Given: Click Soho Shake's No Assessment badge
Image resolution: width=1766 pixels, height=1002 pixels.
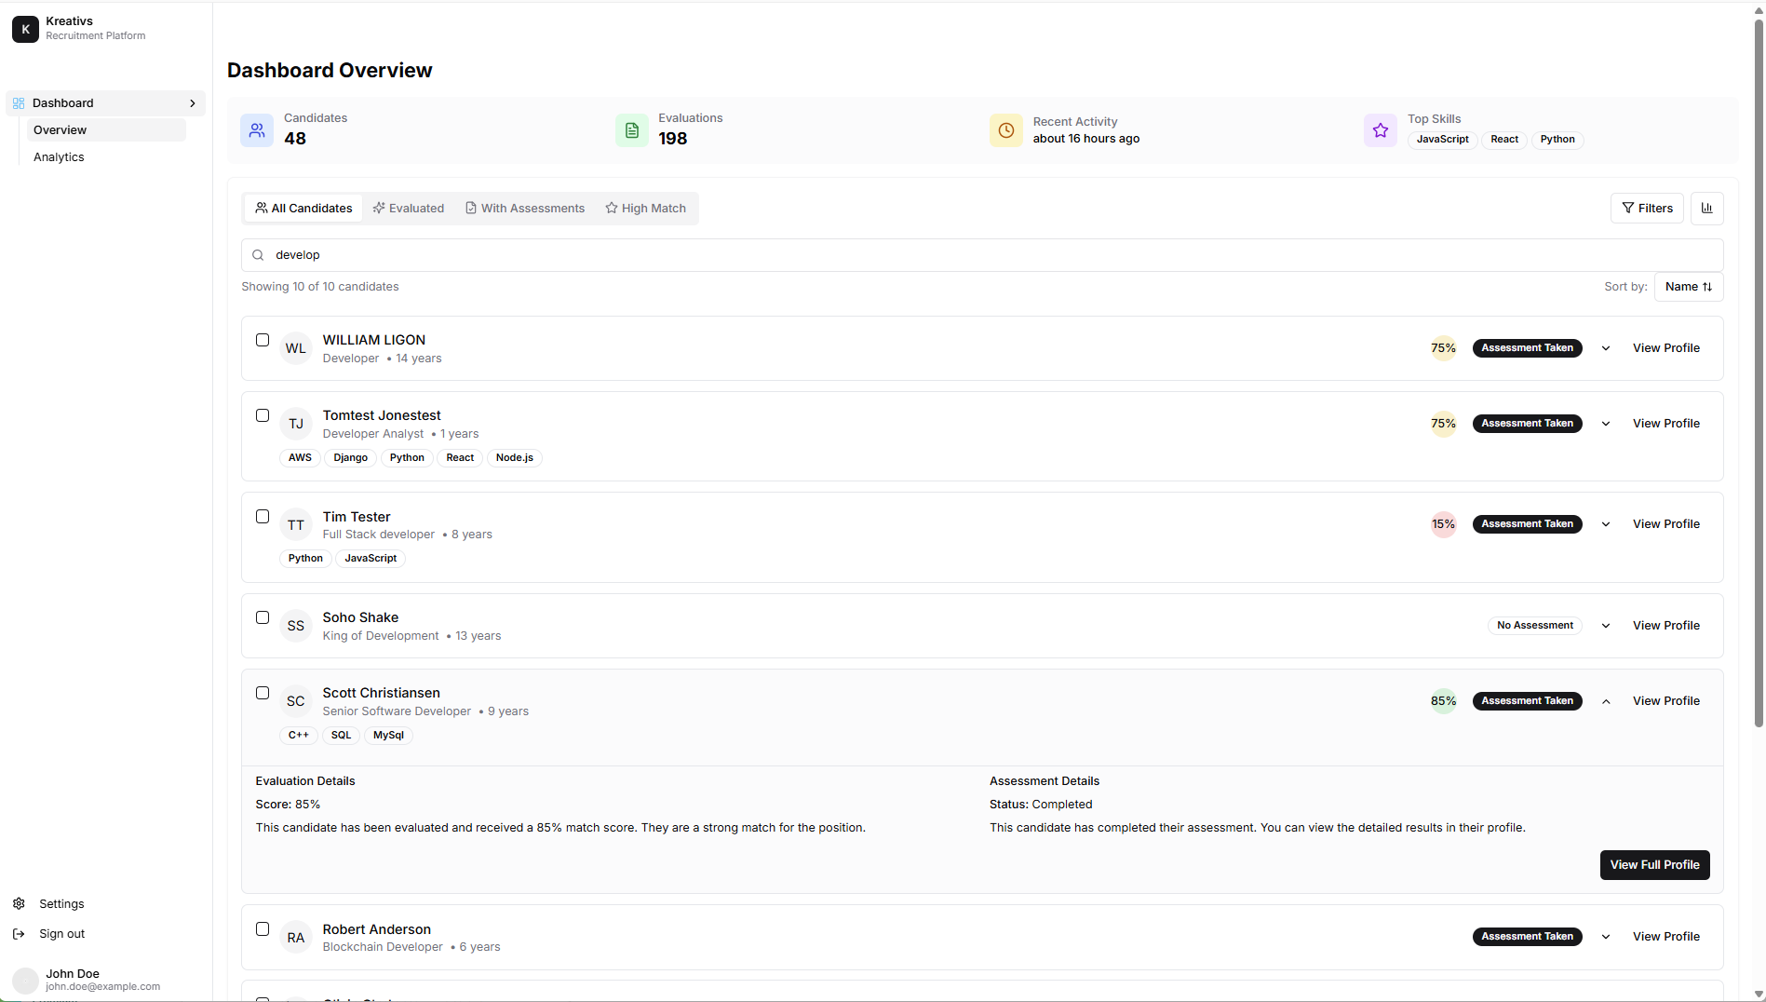Looking at the screenshot, I should coord(1535,626).
